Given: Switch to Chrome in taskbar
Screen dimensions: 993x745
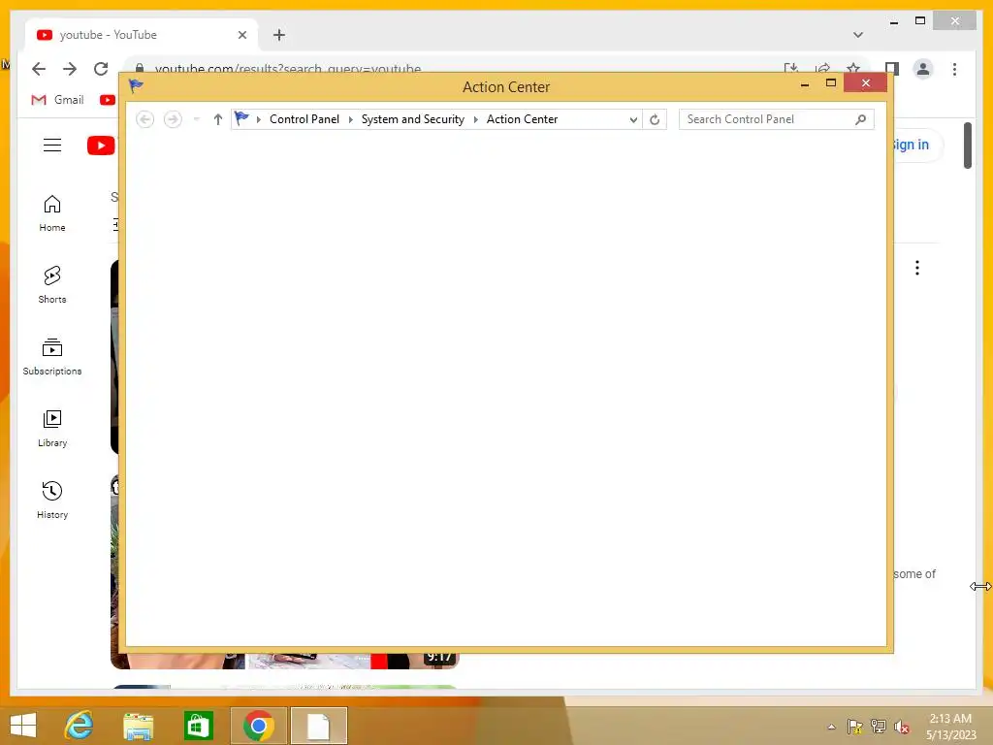Looking at the screenshot, I should 258,726.
